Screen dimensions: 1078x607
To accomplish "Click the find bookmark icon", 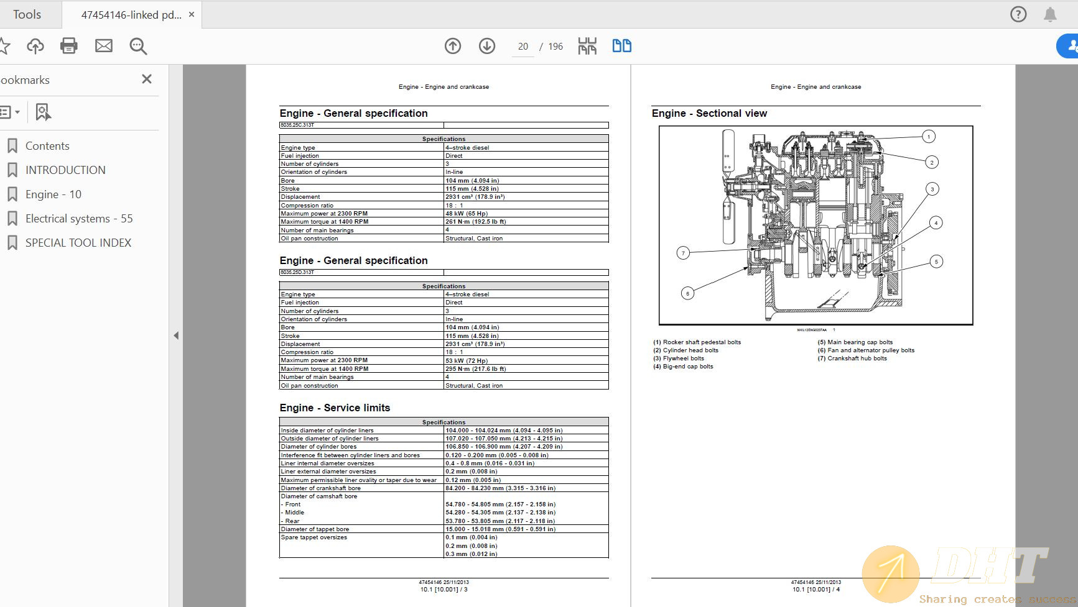I will pyautogui.click(x=43, y=112).
